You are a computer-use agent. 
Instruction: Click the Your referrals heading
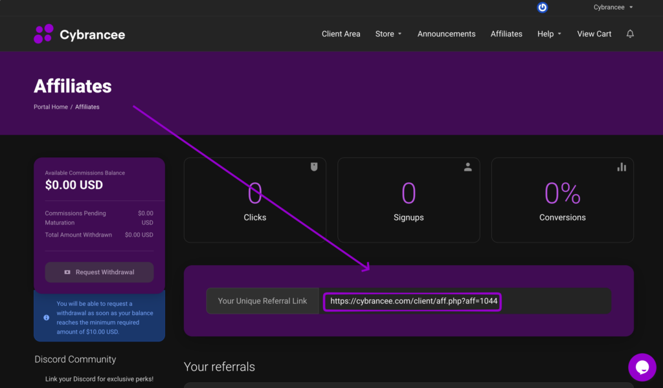(x=219, y=367)
